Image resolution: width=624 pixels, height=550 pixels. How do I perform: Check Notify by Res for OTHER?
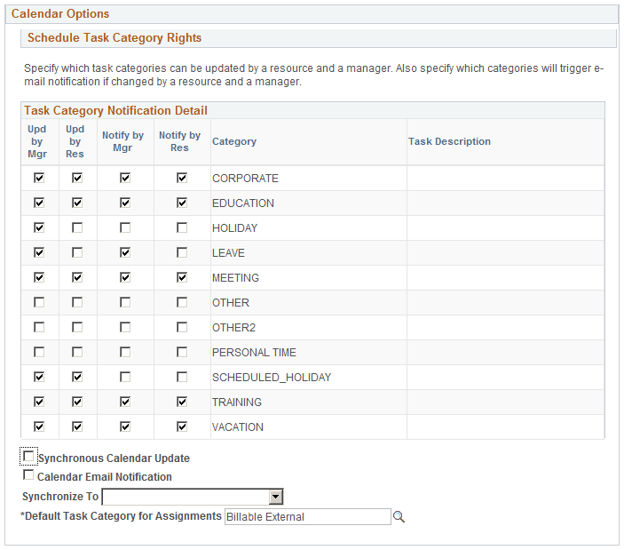point(182,302)
